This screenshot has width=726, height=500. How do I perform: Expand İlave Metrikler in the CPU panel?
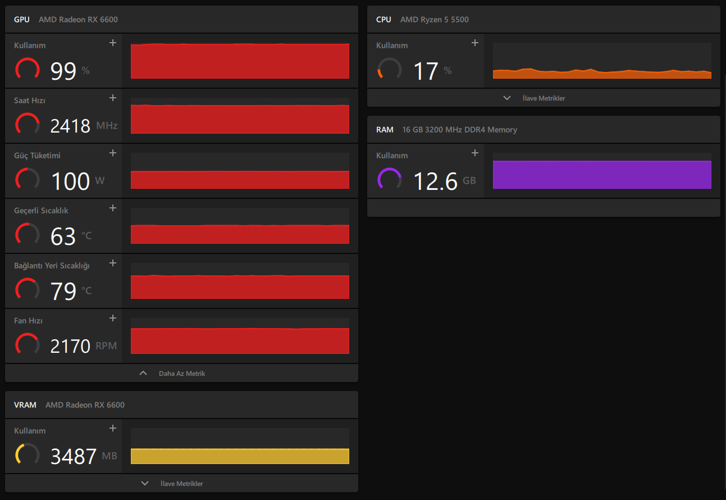coord(544,98)
